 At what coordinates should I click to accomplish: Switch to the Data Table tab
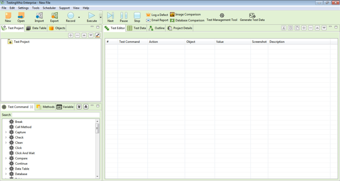(36, 28)
